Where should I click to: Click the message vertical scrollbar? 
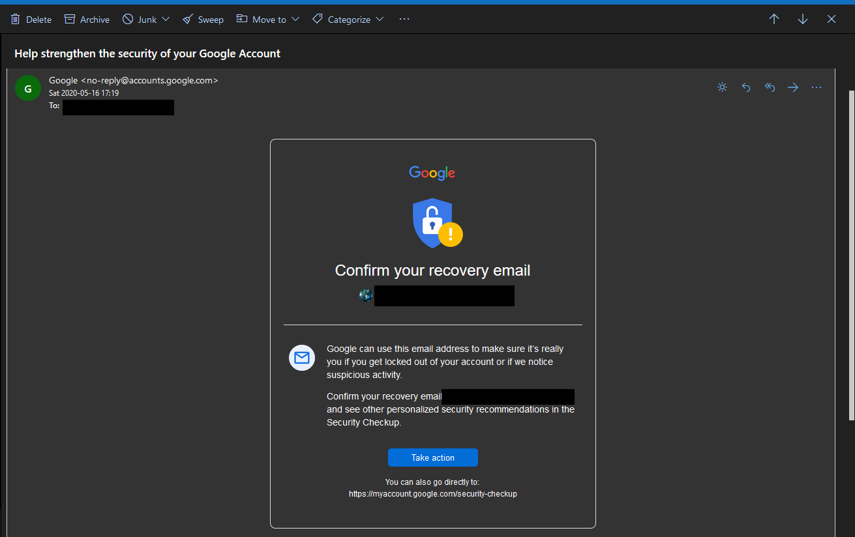coord(851,254)
